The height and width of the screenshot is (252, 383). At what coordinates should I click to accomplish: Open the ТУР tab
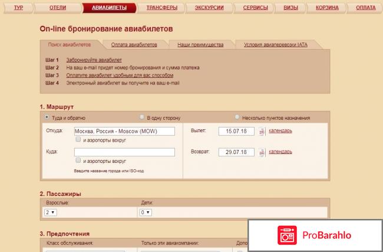click(x=19, y=8)
